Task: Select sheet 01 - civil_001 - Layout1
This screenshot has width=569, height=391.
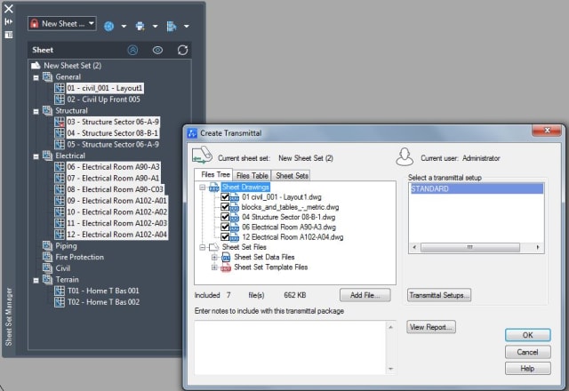Action: [105, 88]
